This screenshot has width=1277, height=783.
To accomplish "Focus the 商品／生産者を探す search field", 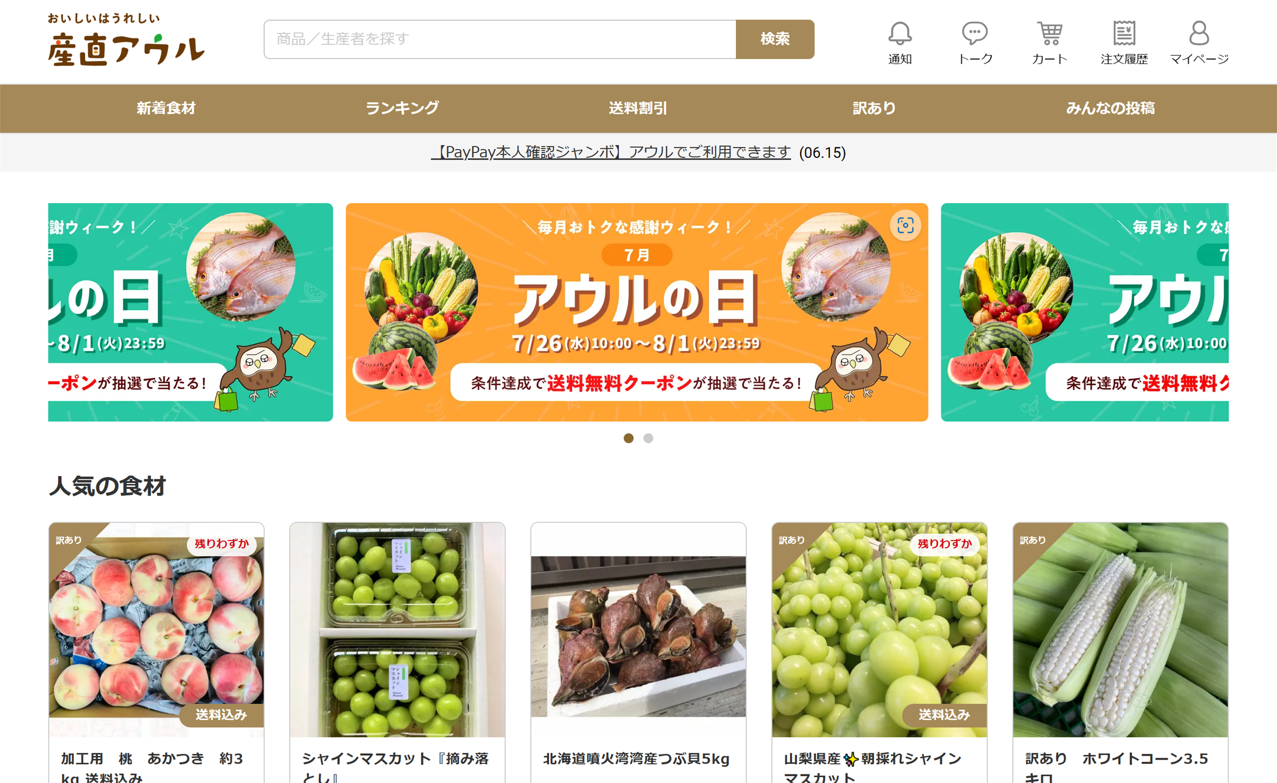I will coord(500,39).
